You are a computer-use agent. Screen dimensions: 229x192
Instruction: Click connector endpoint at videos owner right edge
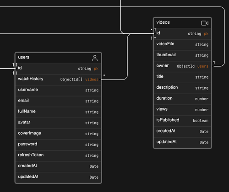(x=213, y=66)
